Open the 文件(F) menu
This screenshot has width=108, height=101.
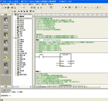(x=6, y=4)
